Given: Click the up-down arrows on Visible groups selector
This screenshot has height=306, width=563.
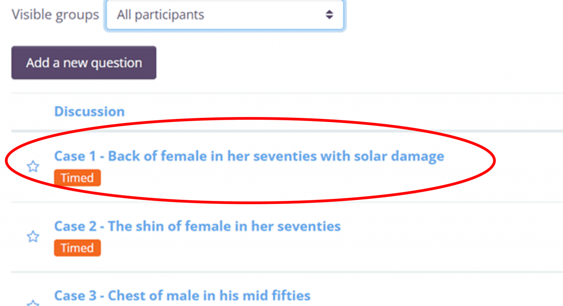Looking at the screenshot, I should pyautogui.click(x=329, y=15).
